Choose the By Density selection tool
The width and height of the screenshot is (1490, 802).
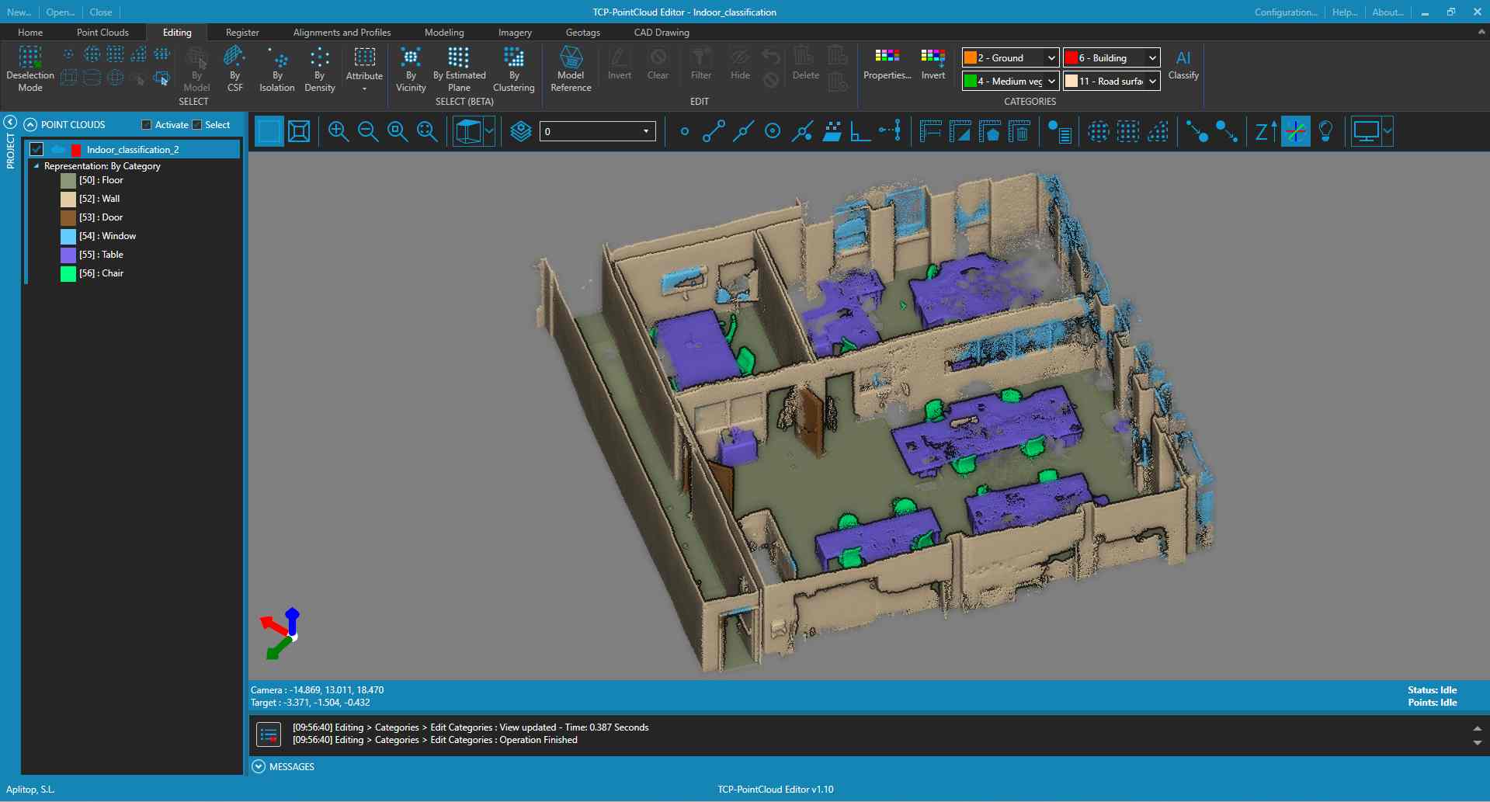tap(319, 68)
